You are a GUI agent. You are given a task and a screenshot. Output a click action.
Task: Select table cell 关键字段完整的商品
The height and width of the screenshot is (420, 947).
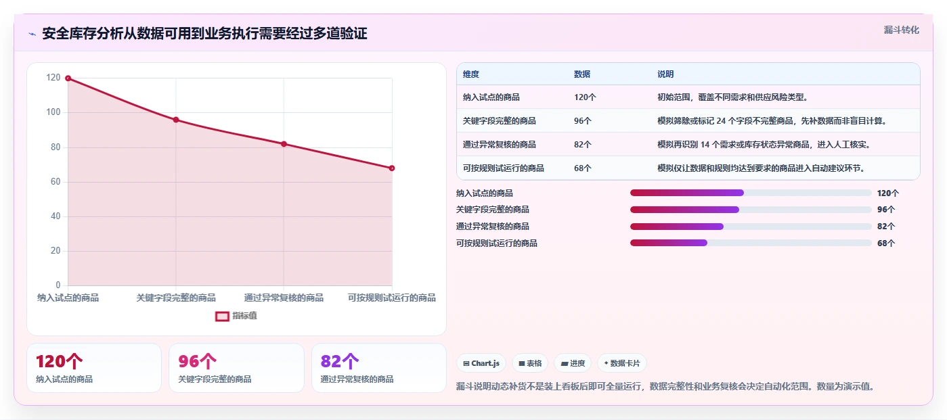point(500,121)
